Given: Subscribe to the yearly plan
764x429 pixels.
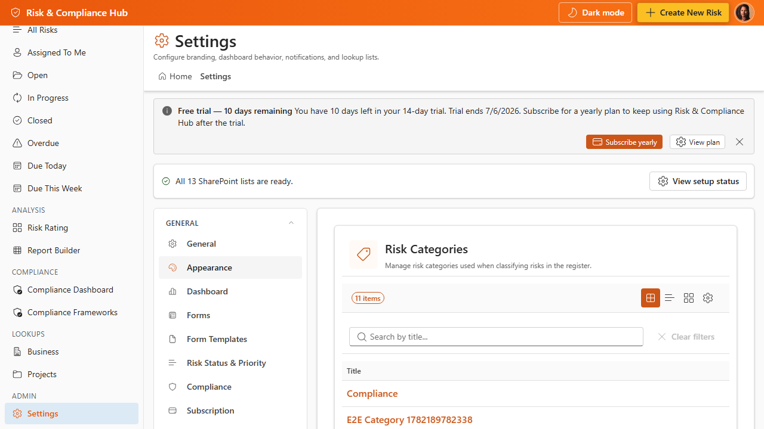Looking at the screenshot, I should tap(624, 142).
